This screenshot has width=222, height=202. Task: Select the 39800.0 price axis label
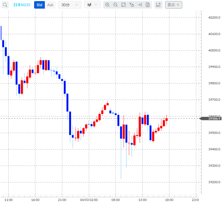[x=214, y=83]
